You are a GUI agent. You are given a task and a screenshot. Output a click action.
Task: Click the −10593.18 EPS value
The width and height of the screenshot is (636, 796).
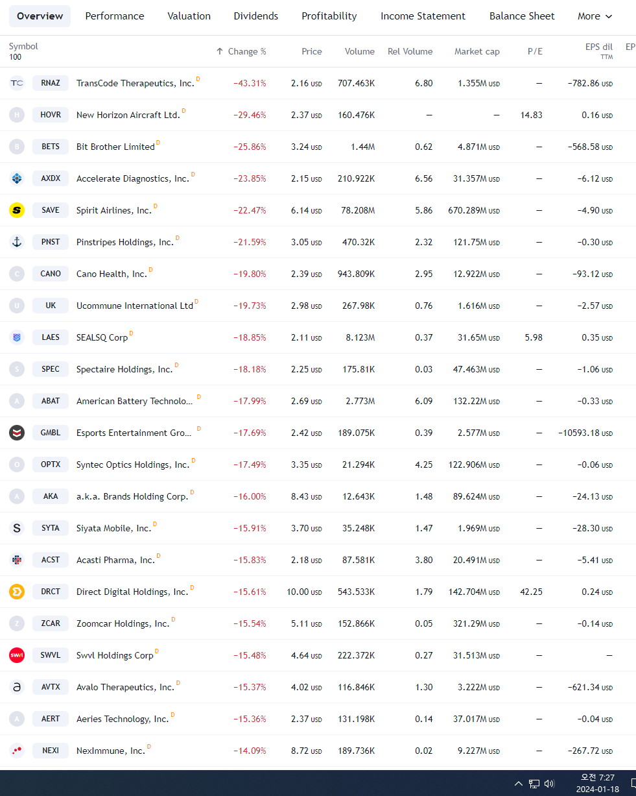(585, 433)
